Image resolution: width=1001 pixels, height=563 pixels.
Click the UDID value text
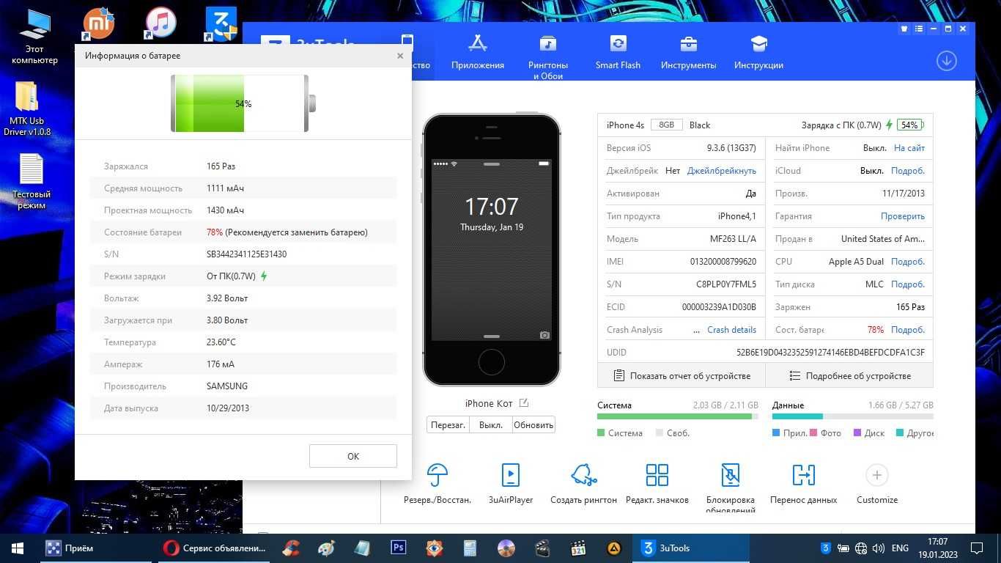pos(830,353)
